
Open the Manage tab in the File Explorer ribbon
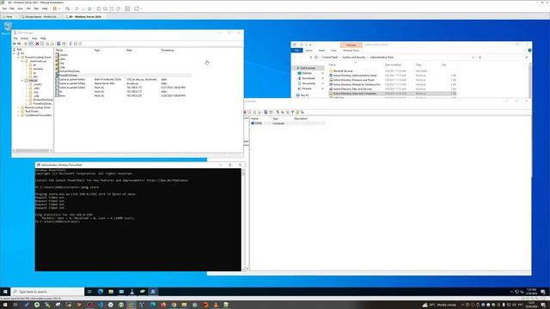tap(351, 45)
